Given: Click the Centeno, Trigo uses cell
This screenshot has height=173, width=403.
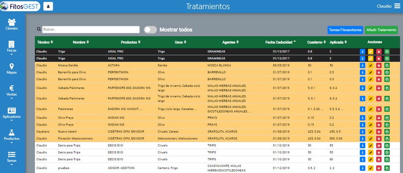Looking at the screenshot, I should [x=168, y=168].
